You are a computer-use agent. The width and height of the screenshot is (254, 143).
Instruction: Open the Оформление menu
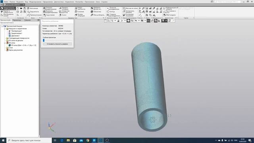(x=48, y=2)
